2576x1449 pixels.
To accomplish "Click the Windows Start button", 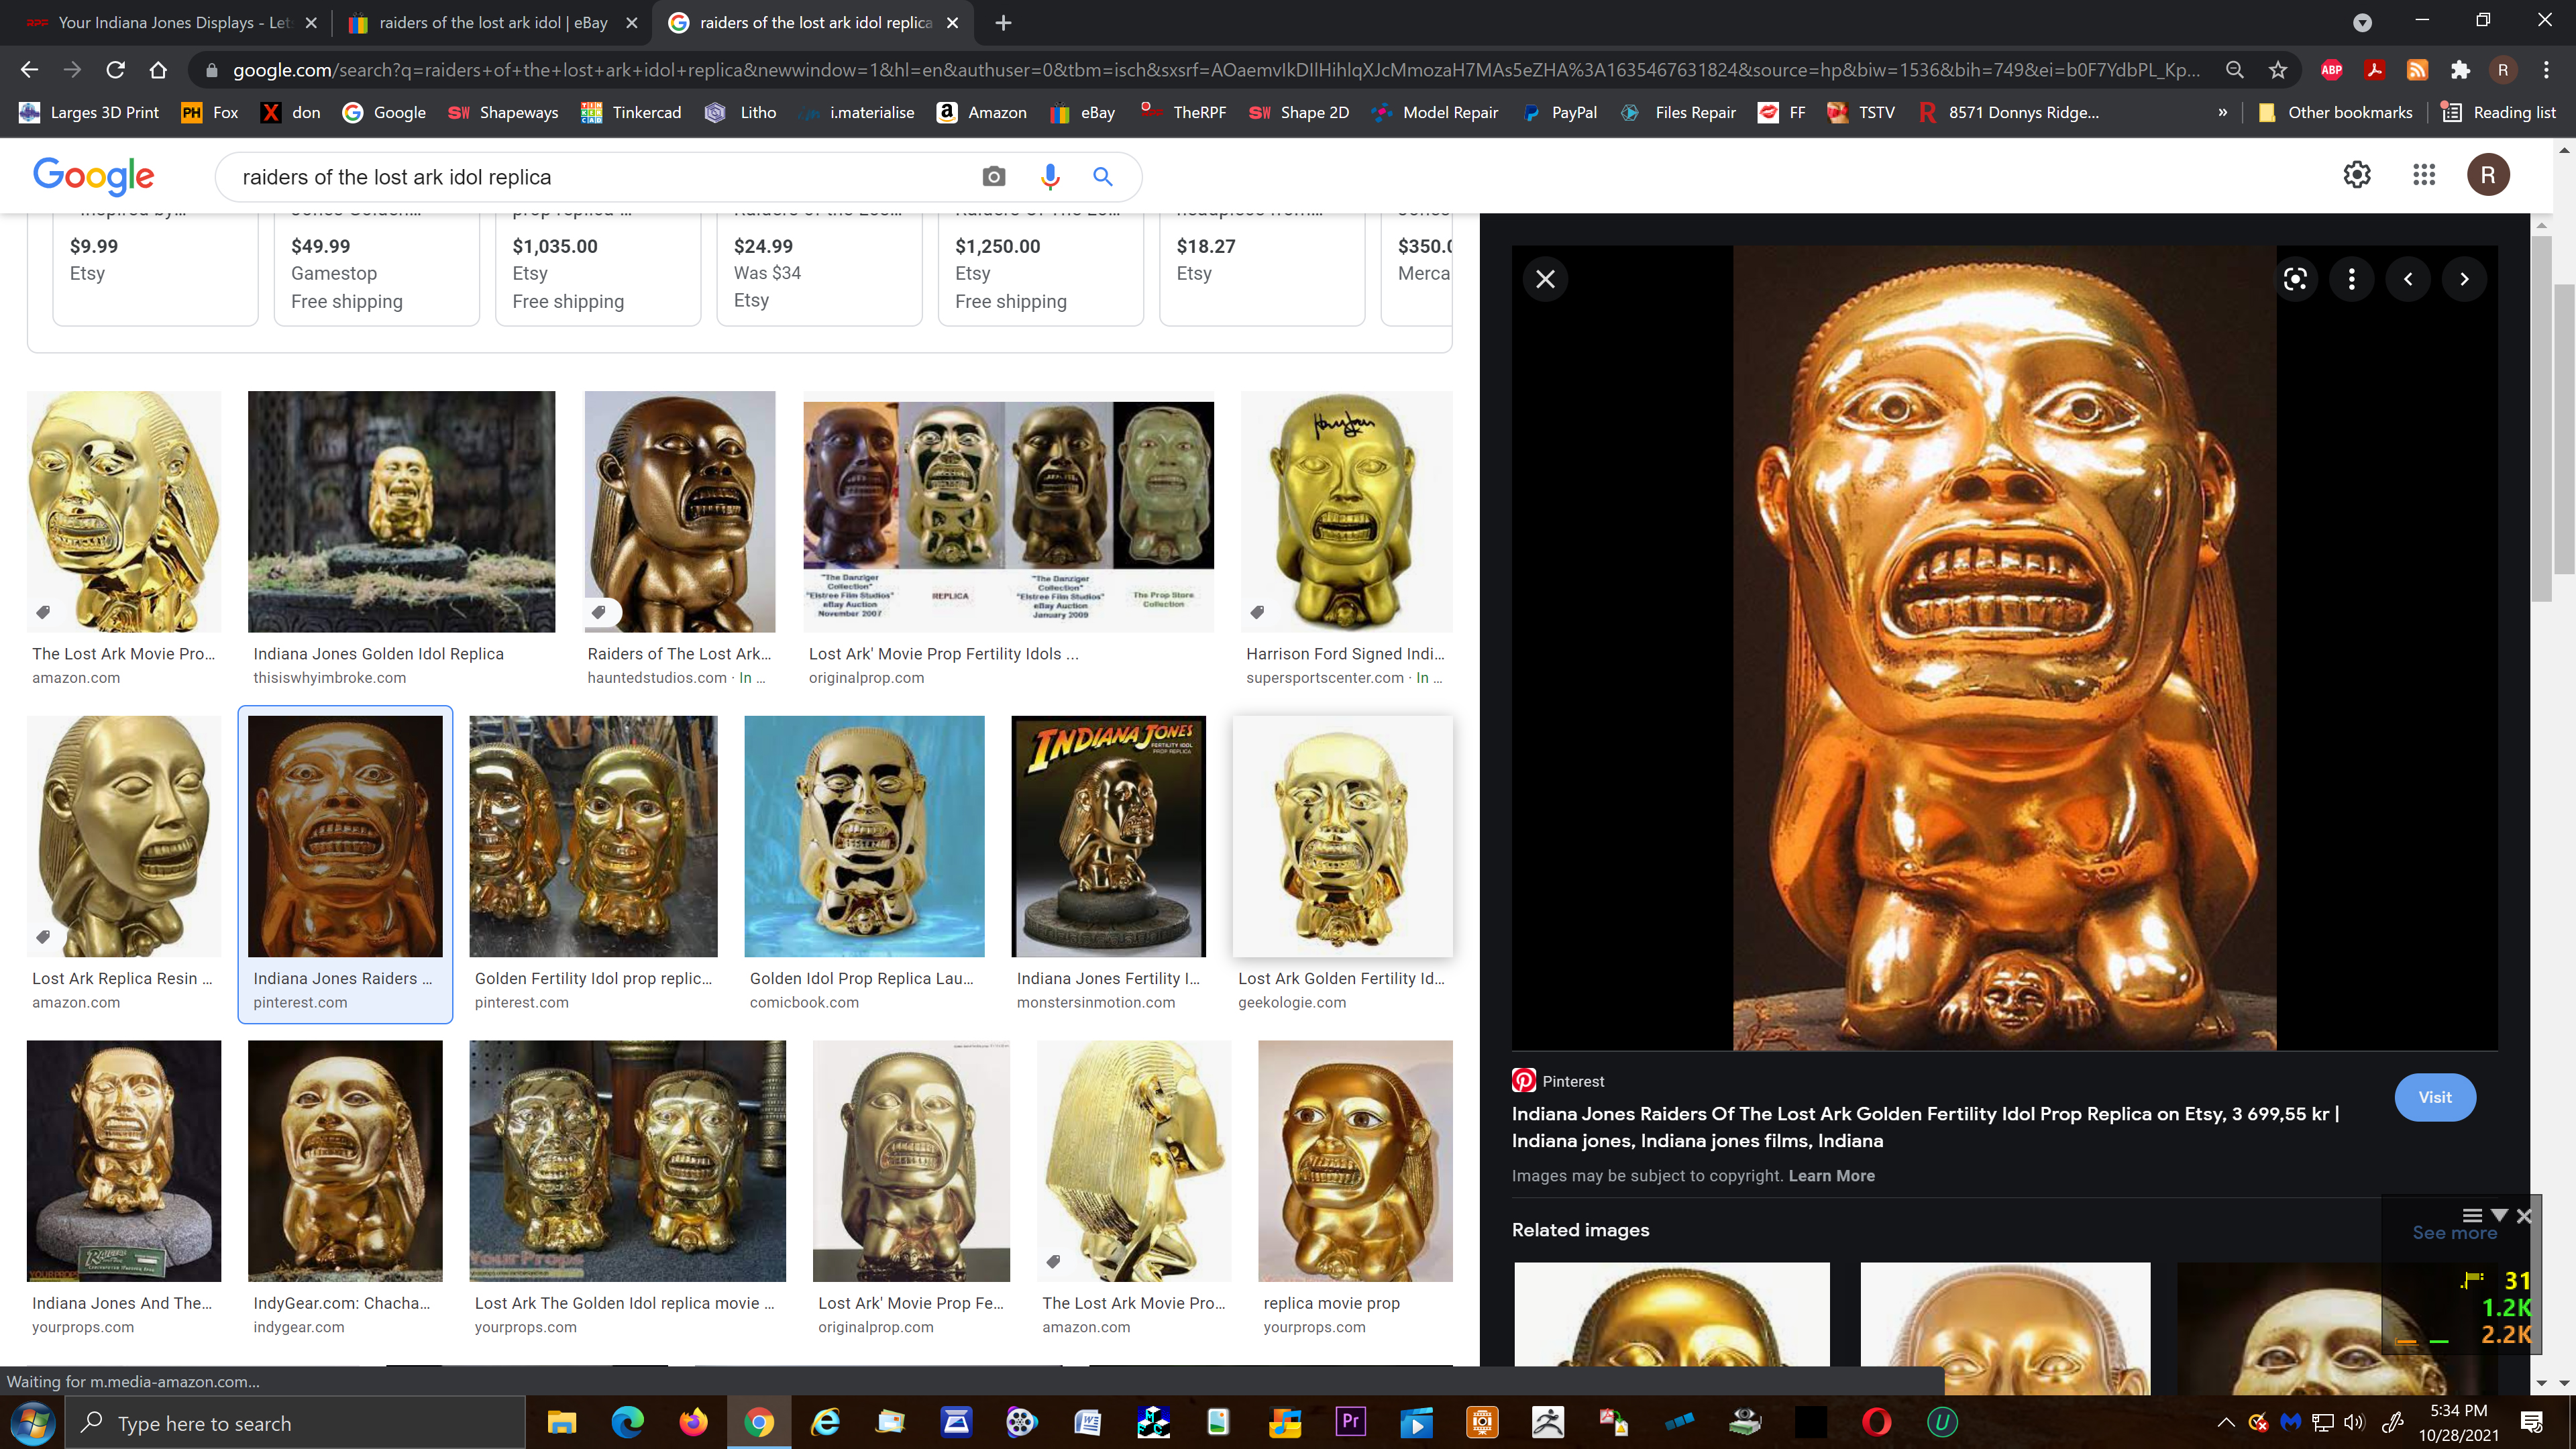I will pos(32,1422).
